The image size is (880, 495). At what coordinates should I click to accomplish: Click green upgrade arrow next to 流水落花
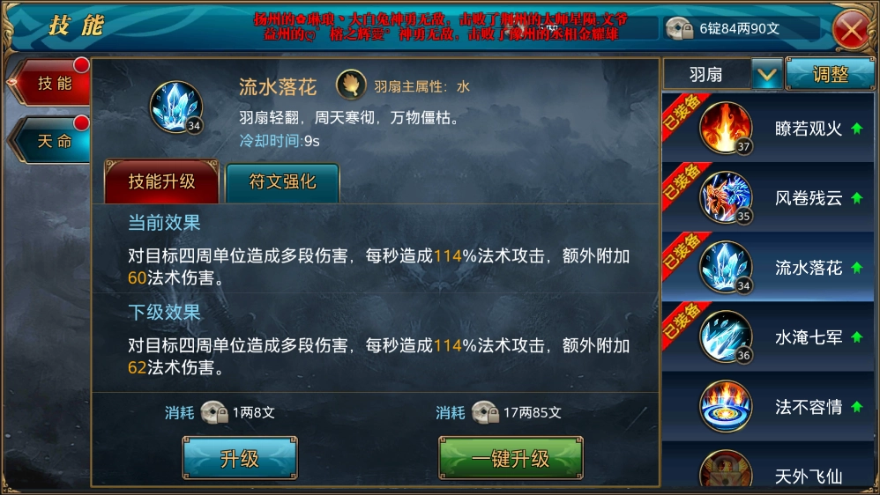(x=856, y=268)
